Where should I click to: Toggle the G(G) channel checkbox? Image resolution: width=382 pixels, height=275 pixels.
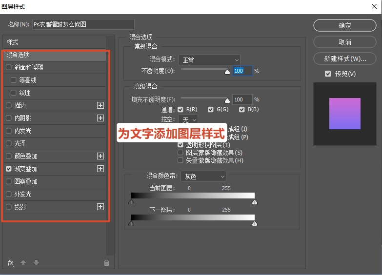211,110
